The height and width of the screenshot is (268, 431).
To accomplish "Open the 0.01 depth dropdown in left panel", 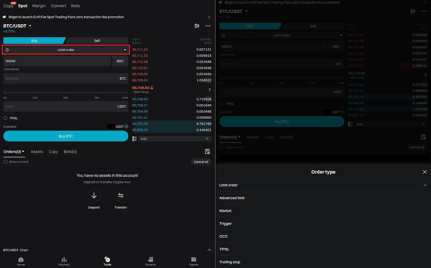I will [175, 139].
